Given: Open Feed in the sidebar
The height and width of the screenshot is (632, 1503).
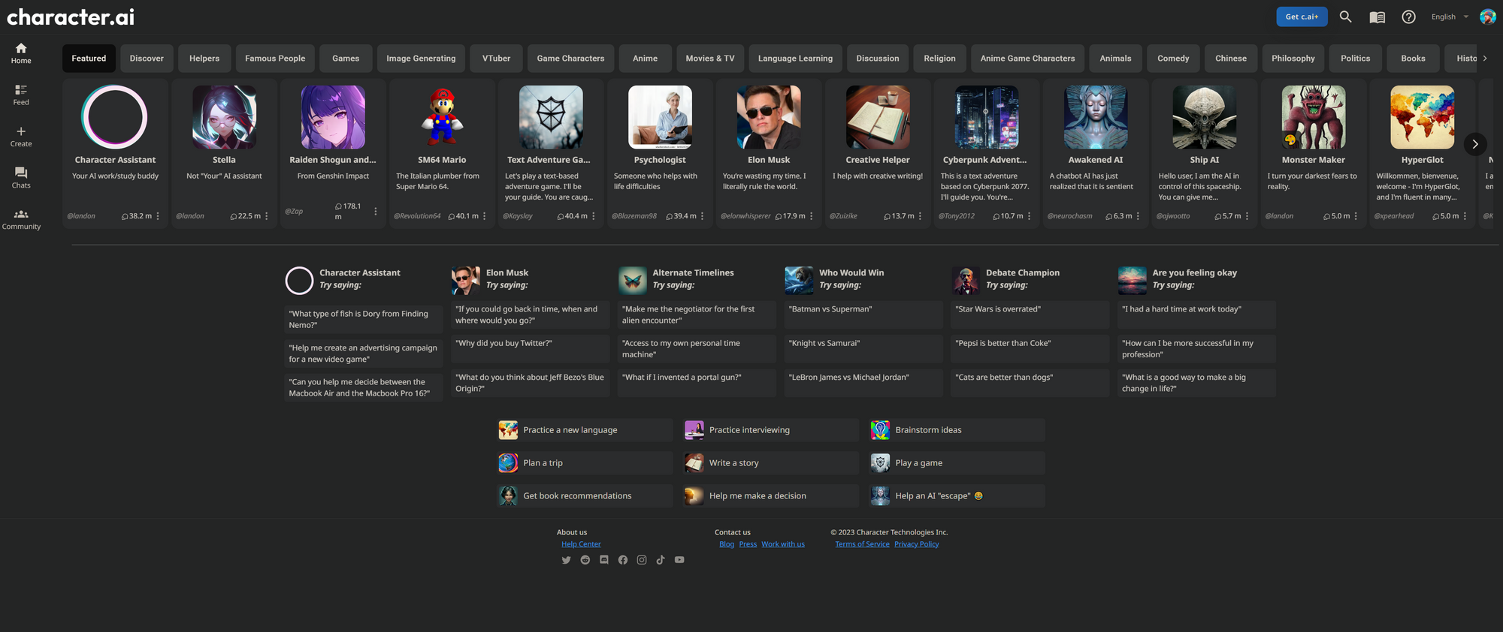Looking at the screenshot, I should (x=21, y=95).
